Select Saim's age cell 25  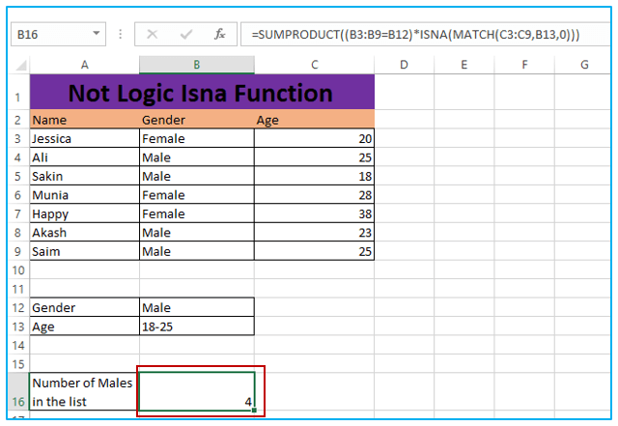[x=314, y=251]
